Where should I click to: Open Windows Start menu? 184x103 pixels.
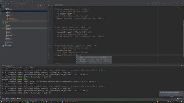tap(1, 102)
